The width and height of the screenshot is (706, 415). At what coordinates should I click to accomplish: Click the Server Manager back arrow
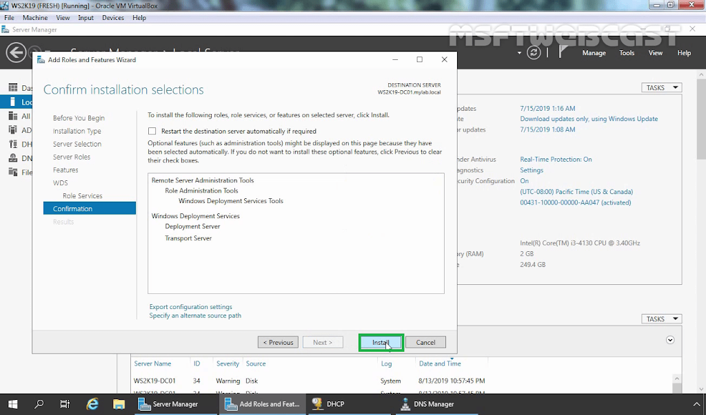[x=16, y=52]
